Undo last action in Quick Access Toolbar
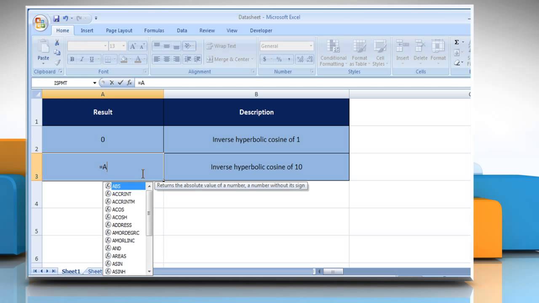The image size is (539, 303). pos(66,19)
